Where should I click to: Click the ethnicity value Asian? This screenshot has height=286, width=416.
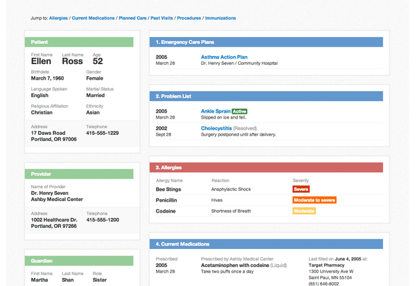click(x=93, y=113)
